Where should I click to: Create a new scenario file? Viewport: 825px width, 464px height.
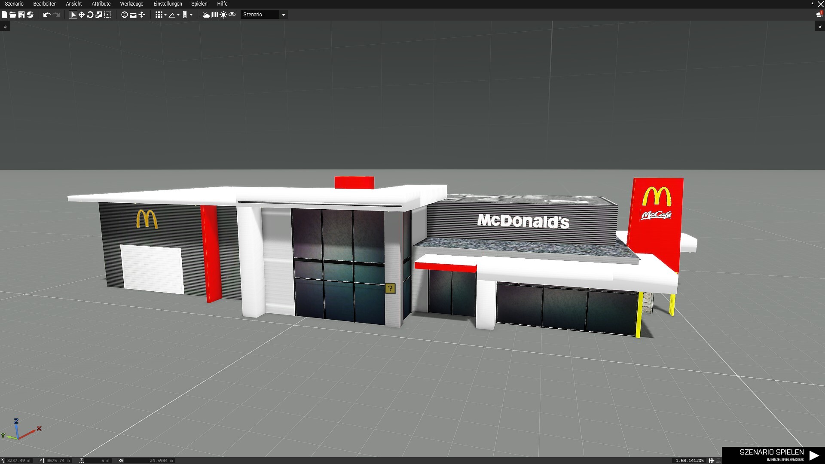coord(4,15)
